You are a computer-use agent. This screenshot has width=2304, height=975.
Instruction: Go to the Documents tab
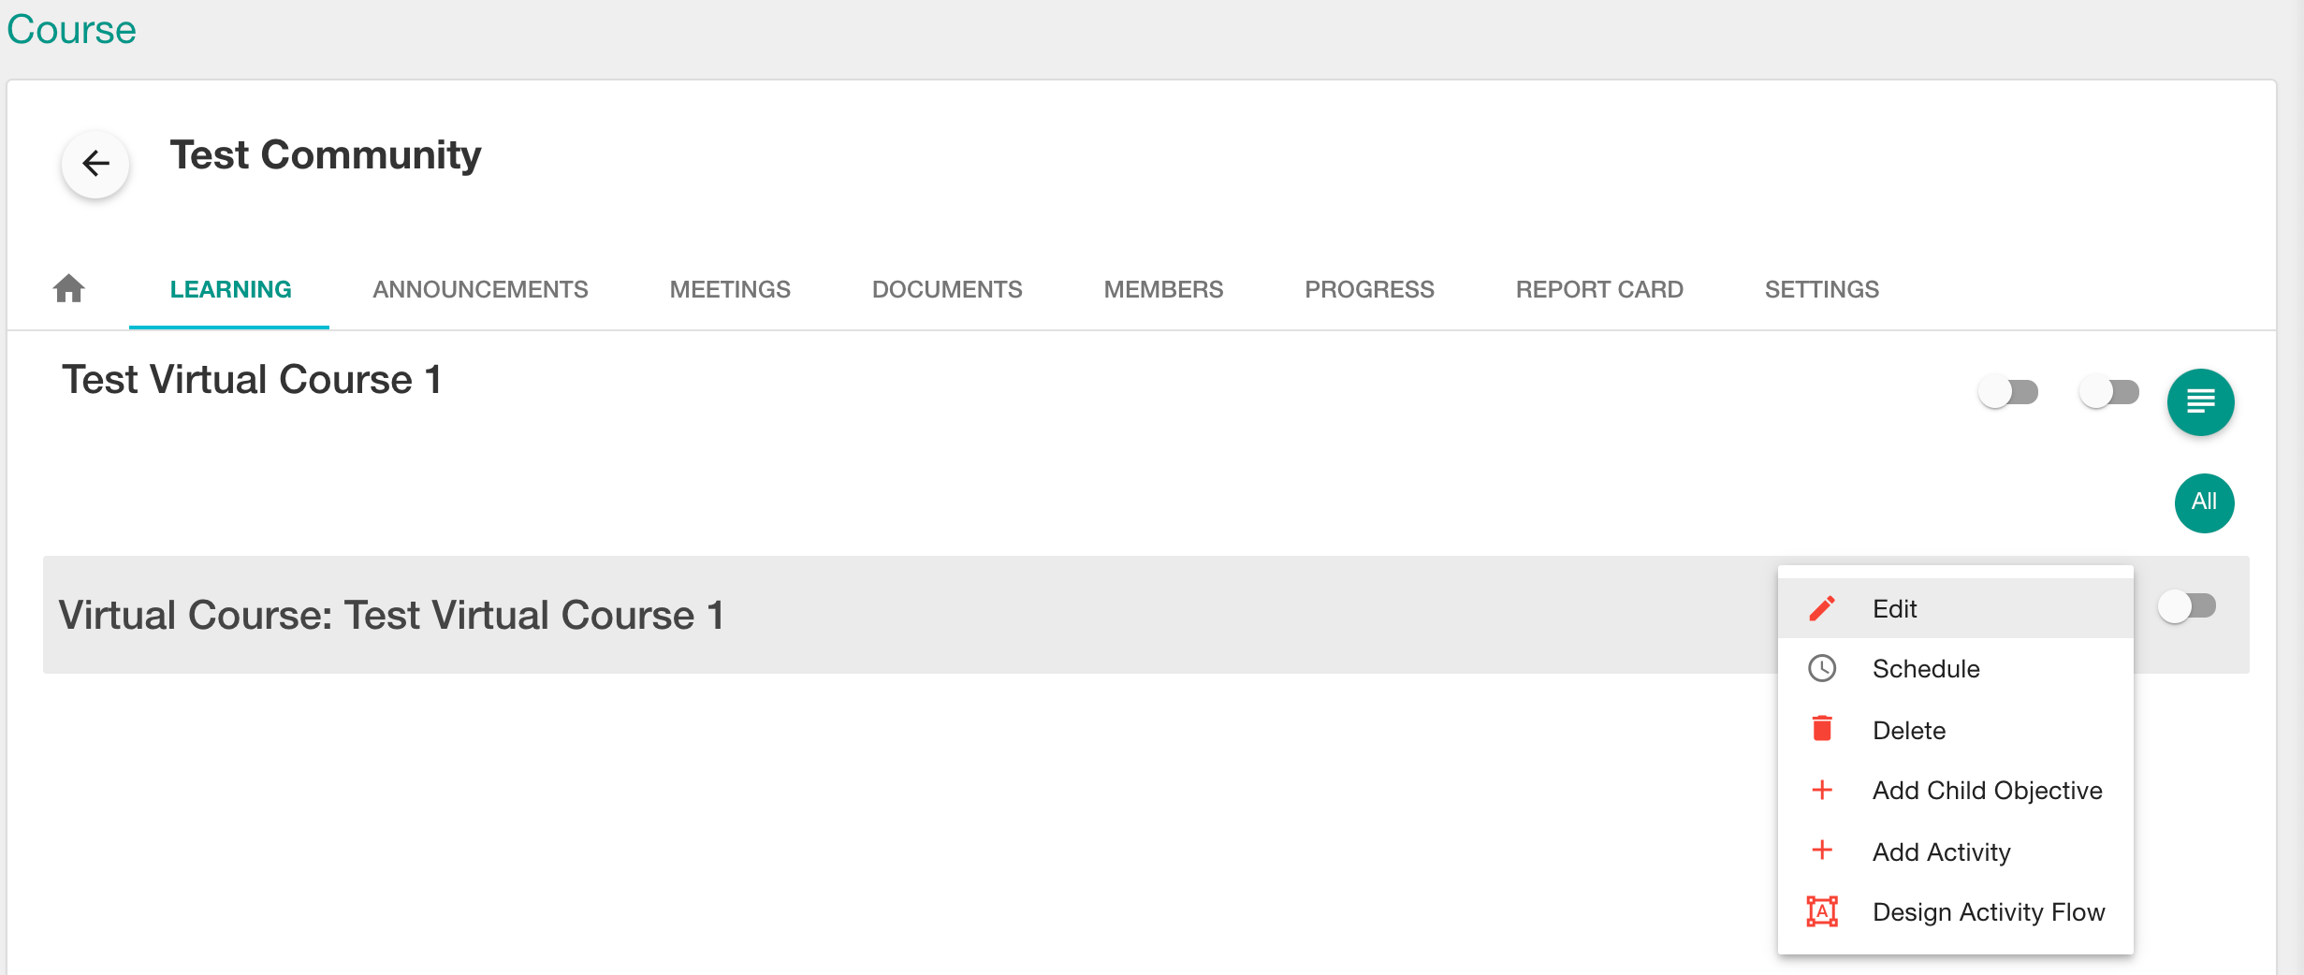point(947,289)
